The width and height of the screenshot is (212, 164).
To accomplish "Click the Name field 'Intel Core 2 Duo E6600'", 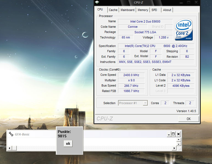I will (145, 21).
